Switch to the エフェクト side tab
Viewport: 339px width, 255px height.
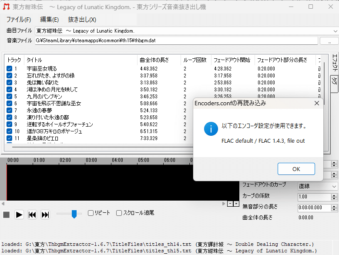click(x=335, y=63)
